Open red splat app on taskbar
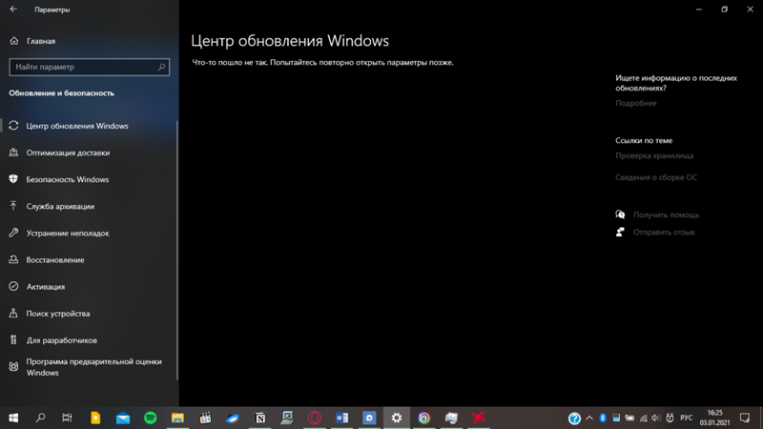 click(479, 418)
